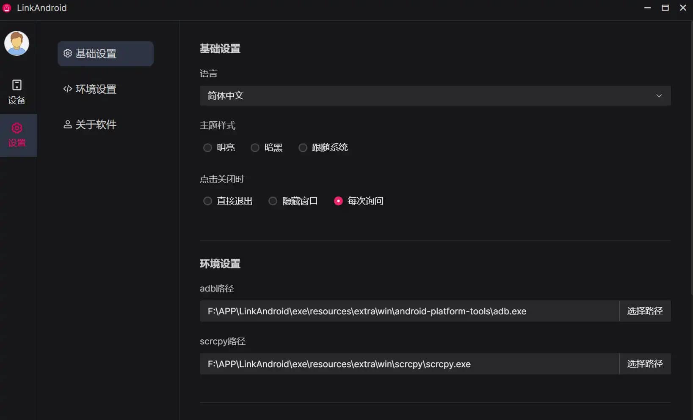This screenshot has height=420, width=693.
Task: Select 隐藏窗口 for close behavior
Action: coord(273,201)
